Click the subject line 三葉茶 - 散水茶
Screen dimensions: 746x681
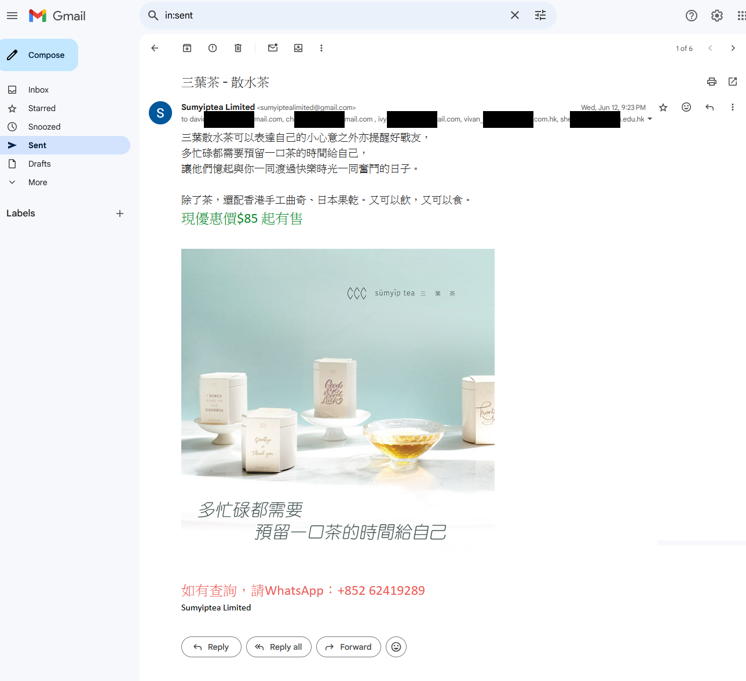click(x=225, y=82)
